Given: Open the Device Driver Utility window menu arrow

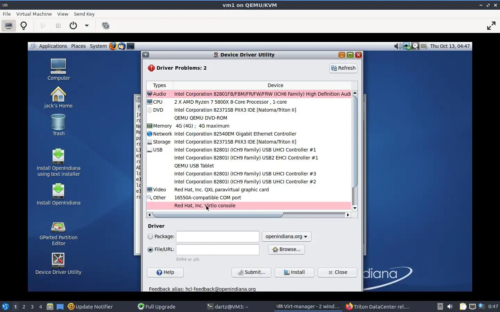Looking at the screenshot, I should [x=146, y=55].
